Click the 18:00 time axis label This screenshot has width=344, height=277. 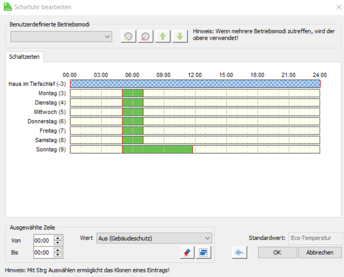pos(257,75)
